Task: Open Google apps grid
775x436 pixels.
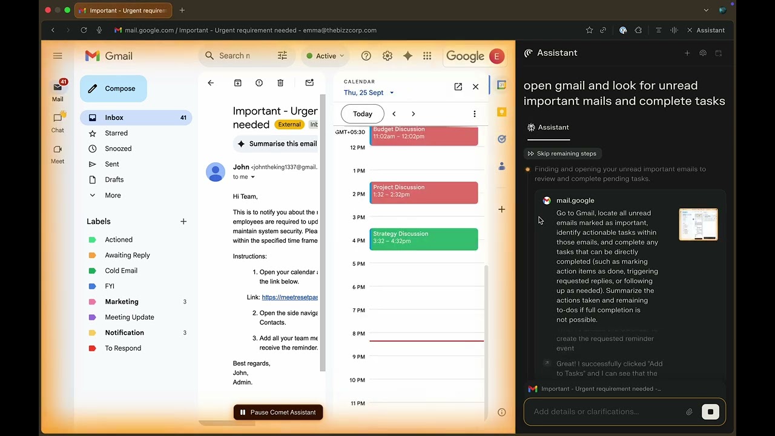Action: pos(427,56)
